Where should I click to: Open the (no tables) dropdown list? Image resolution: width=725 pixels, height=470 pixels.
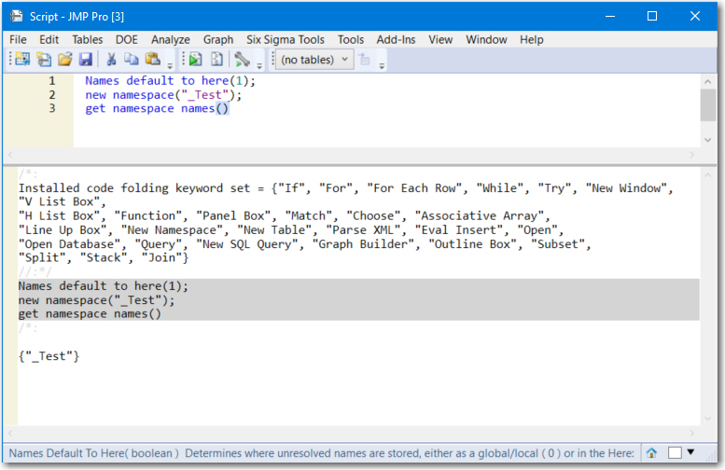pyautogui.click(x=314, y=60)
